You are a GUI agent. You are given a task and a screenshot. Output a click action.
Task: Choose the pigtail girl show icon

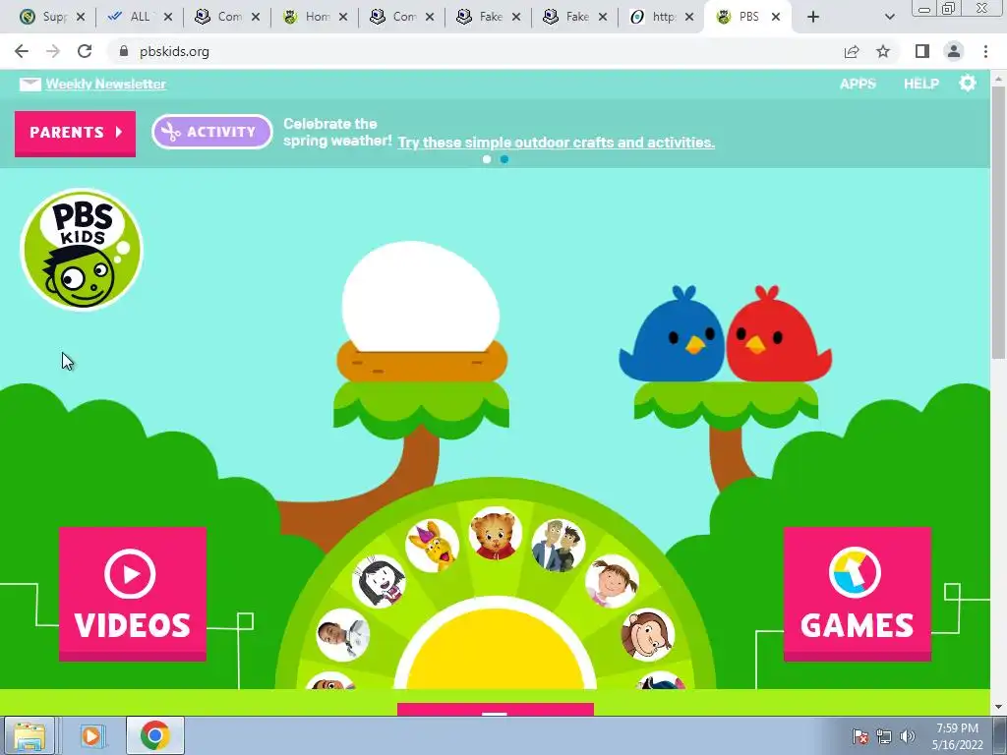click(612, 581)
